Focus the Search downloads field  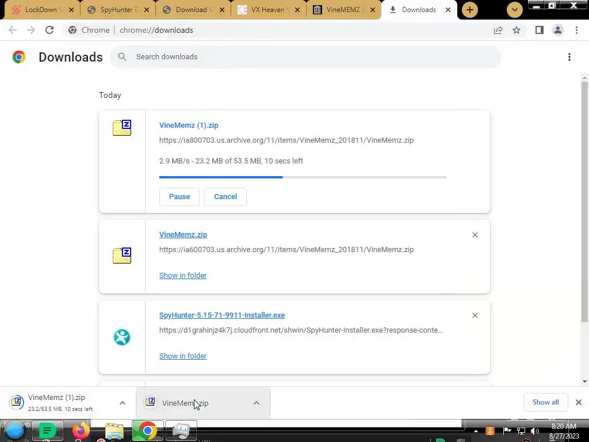pyautogui.click(x=305, y=57)
